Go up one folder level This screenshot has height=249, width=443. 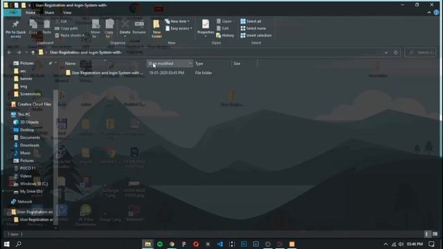click(33, 53)
